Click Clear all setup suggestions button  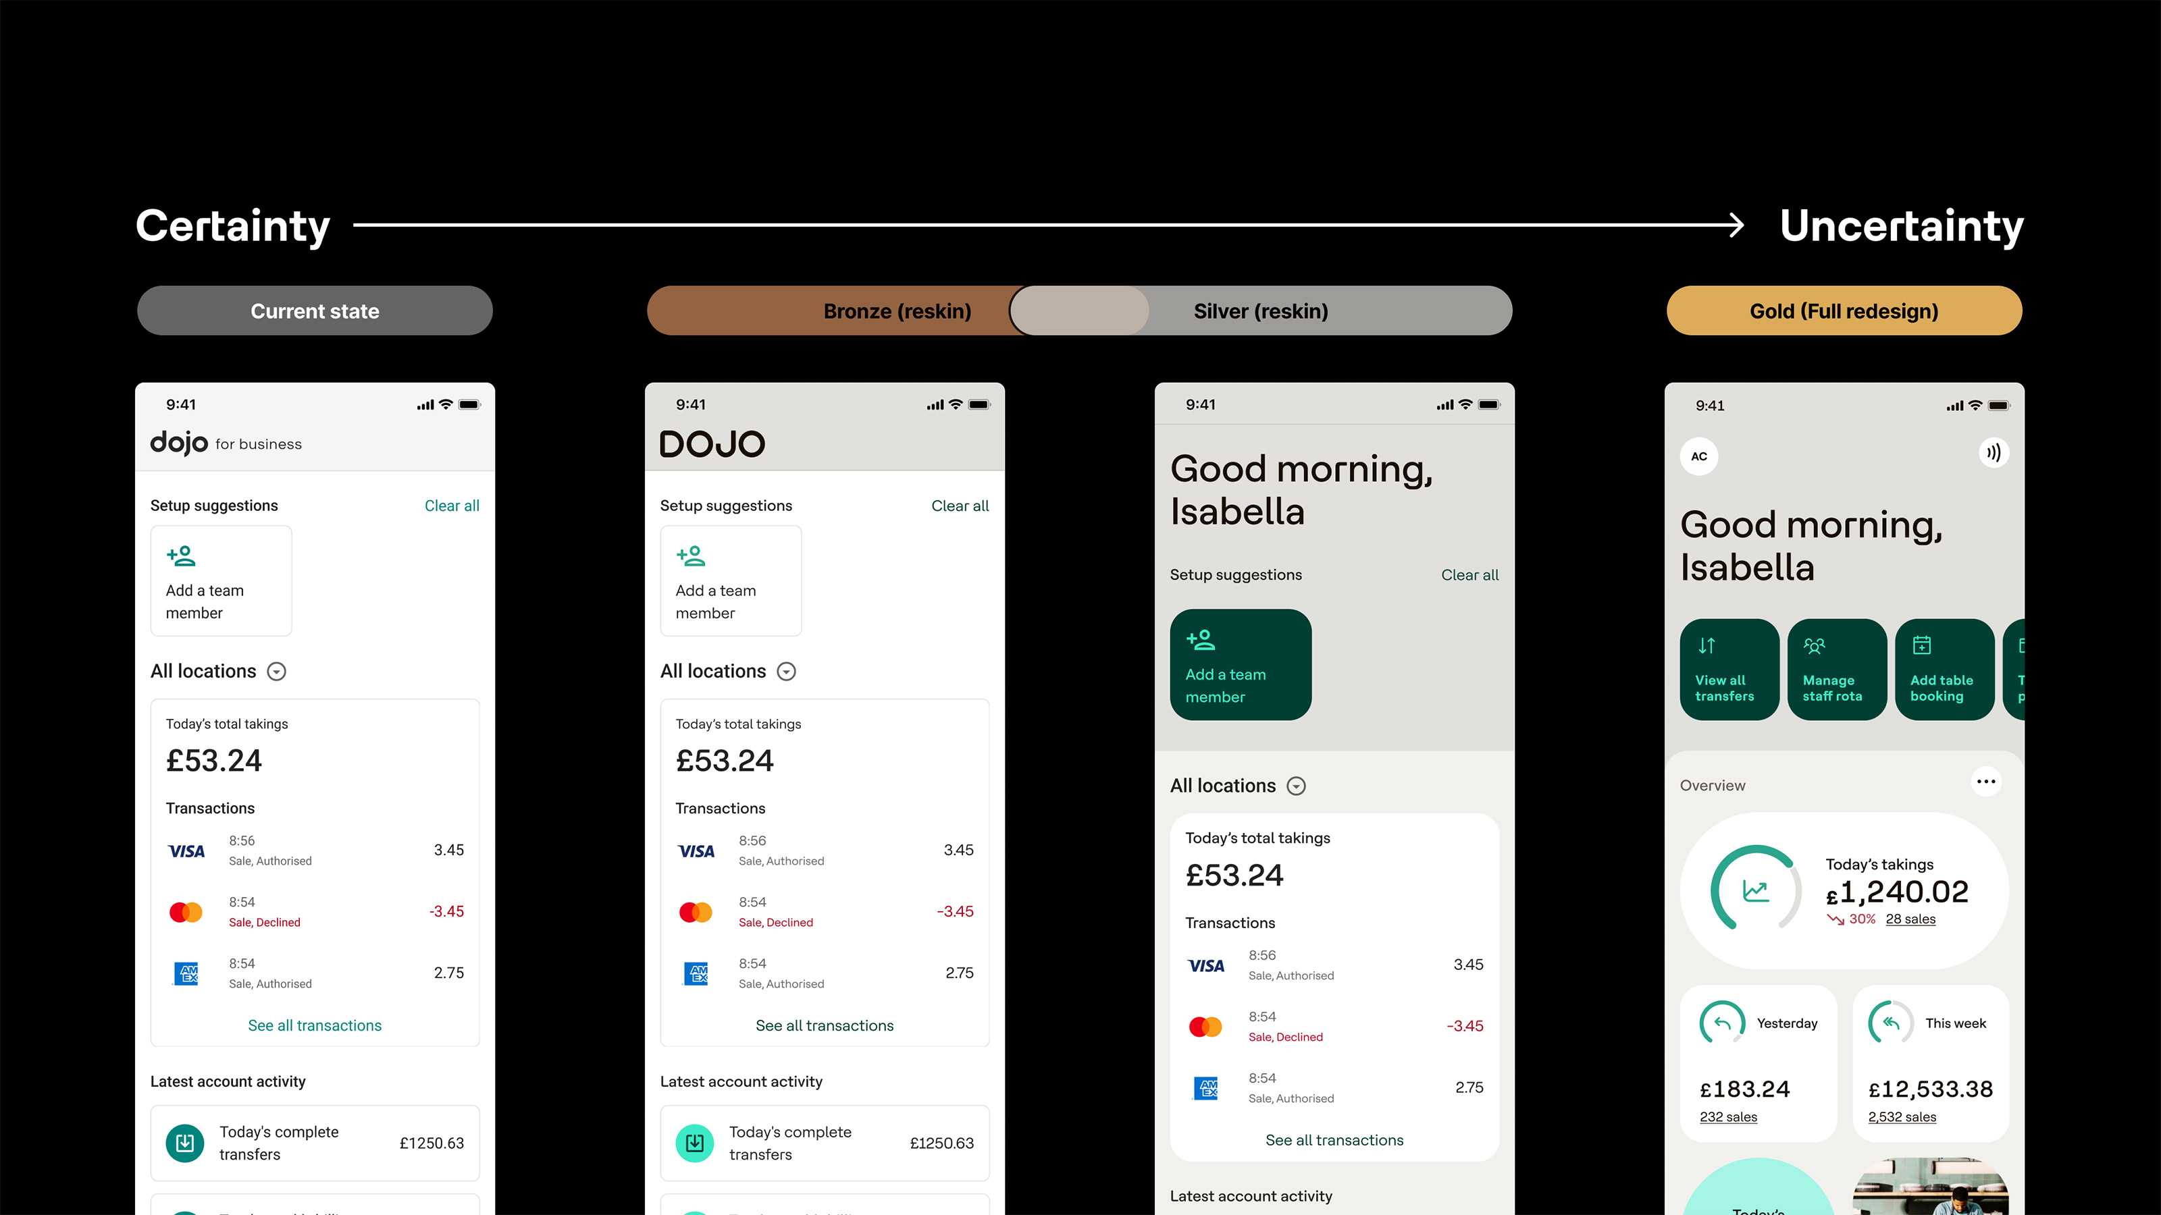click(x=450, y=504)
